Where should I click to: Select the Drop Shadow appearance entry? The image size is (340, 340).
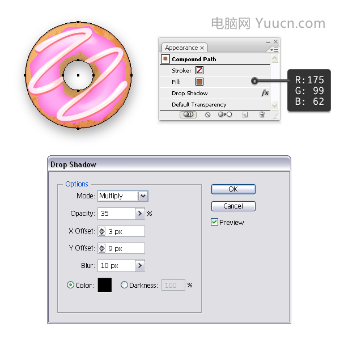[215, 93]
